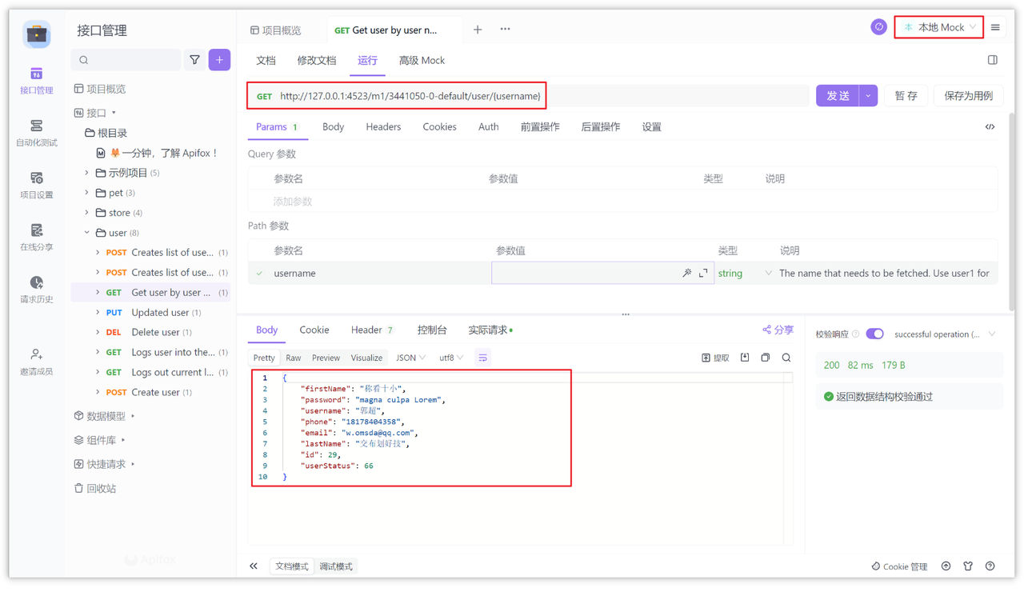
Task: Click 邀请成员 in the sidebar
Action: pos(35,360)
